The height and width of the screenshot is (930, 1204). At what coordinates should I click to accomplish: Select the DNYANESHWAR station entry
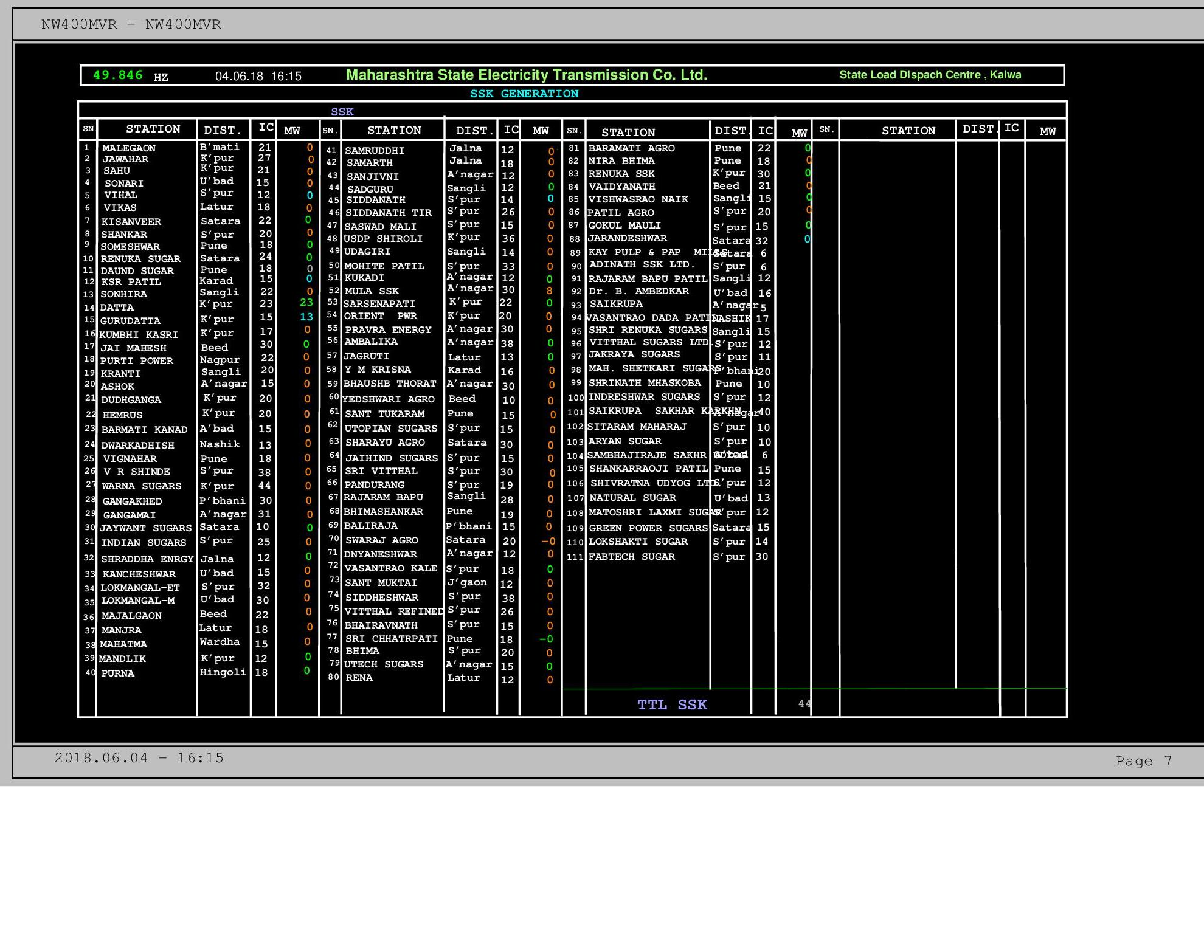click(381, 554)
